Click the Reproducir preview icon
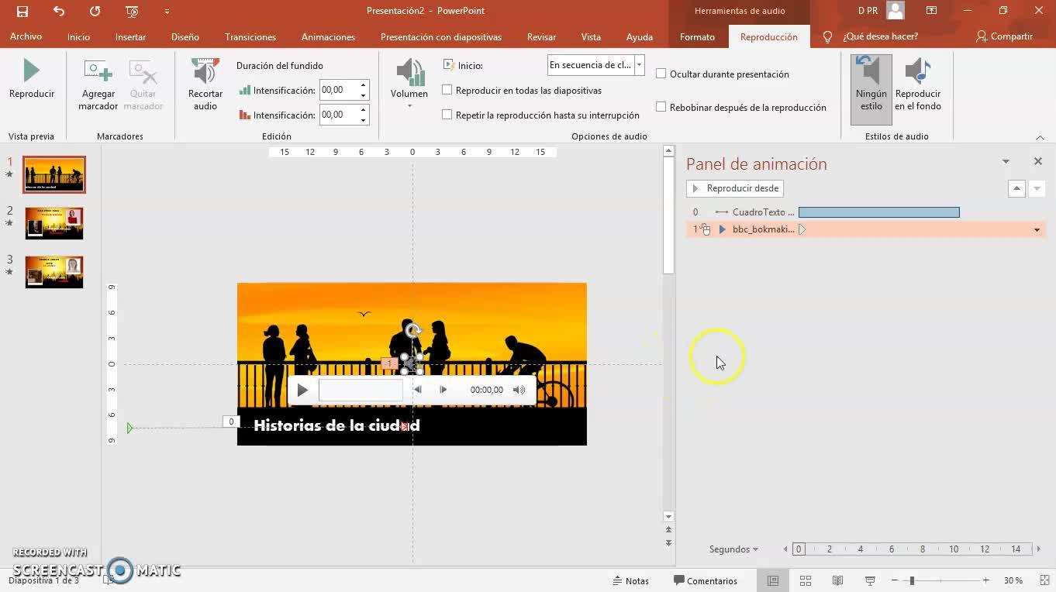This screenshot has width=1056, height=592. pos(31,71)
